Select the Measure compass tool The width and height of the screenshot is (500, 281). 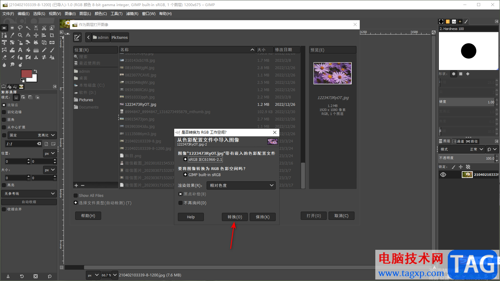(x=28, y=35)
